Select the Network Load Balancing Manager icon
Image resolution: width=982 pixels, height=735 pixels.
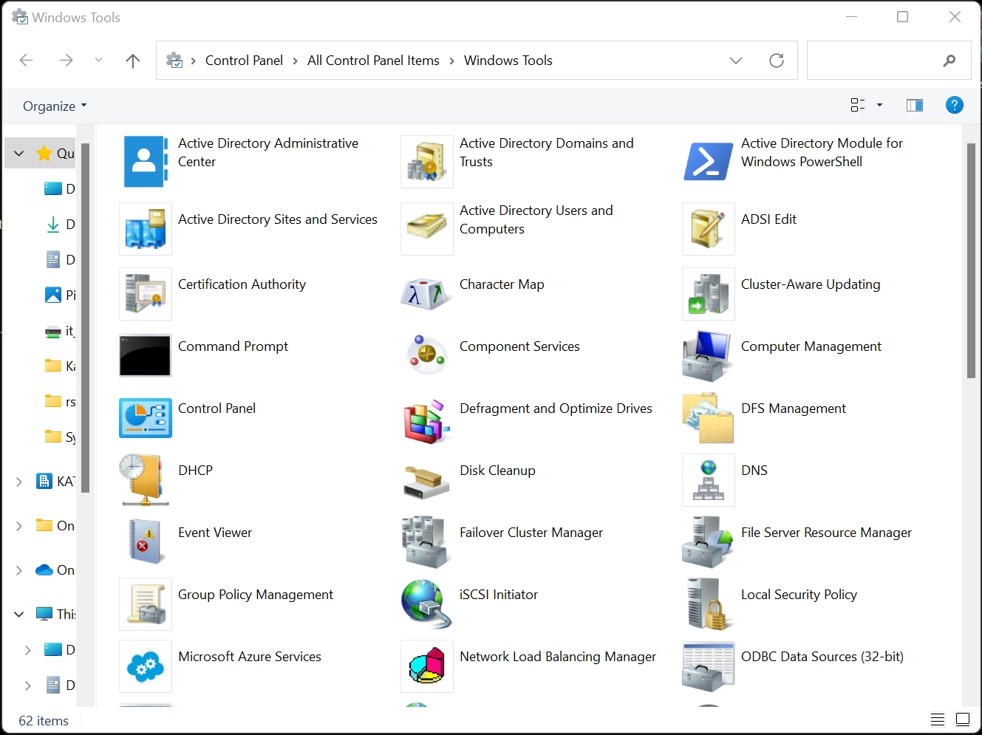[427, 666]
